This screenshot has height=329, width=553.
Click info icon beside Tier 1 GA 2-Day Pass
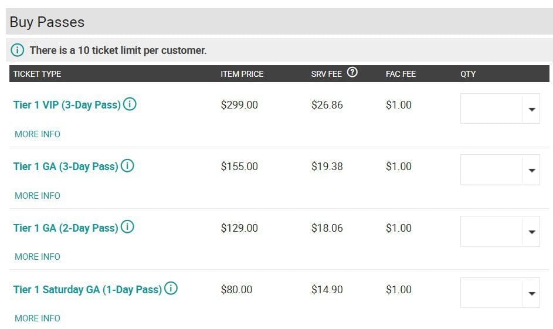point(127,227)
